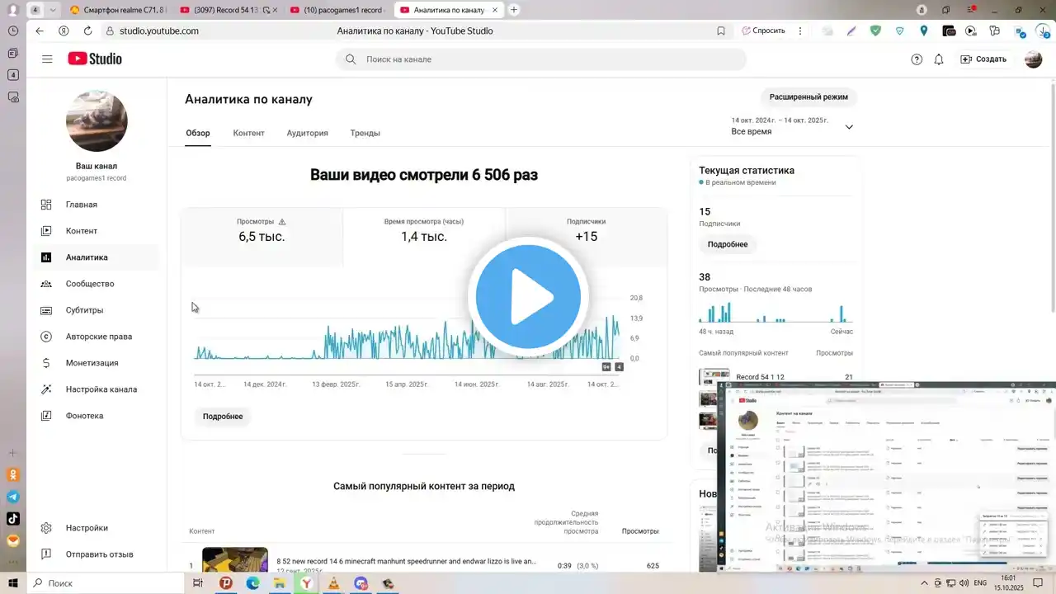
Task: Bookmark the page with the bookmark icon
Action: pos(721,31)
